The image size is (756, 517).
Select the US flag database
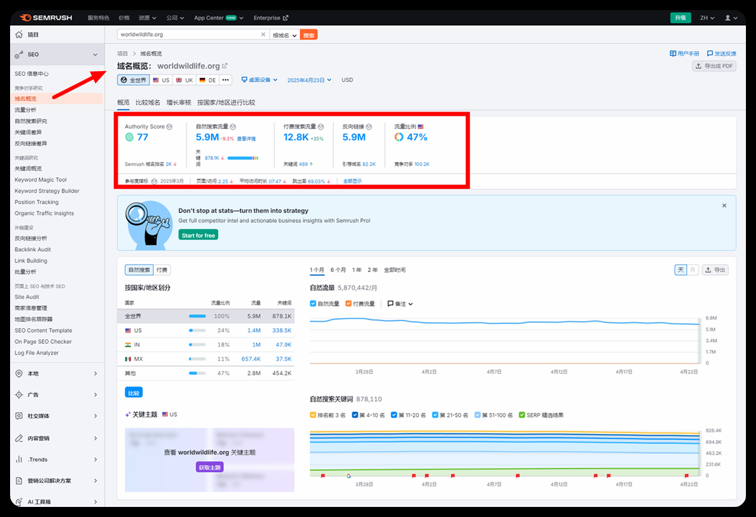coord(161,80)
